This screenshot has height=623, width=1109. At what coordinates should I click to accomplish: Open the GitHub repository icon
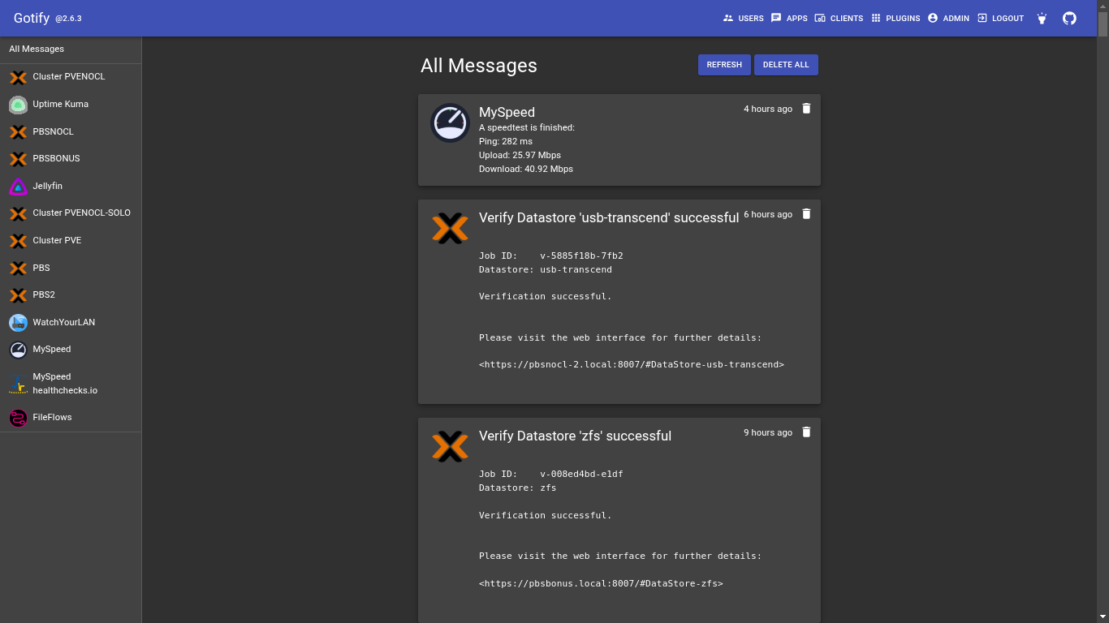tap(1069, 18)
